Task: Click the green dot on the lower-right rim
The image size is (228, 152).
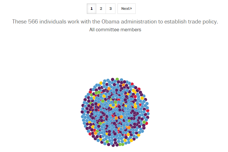Action: [144, 122]
